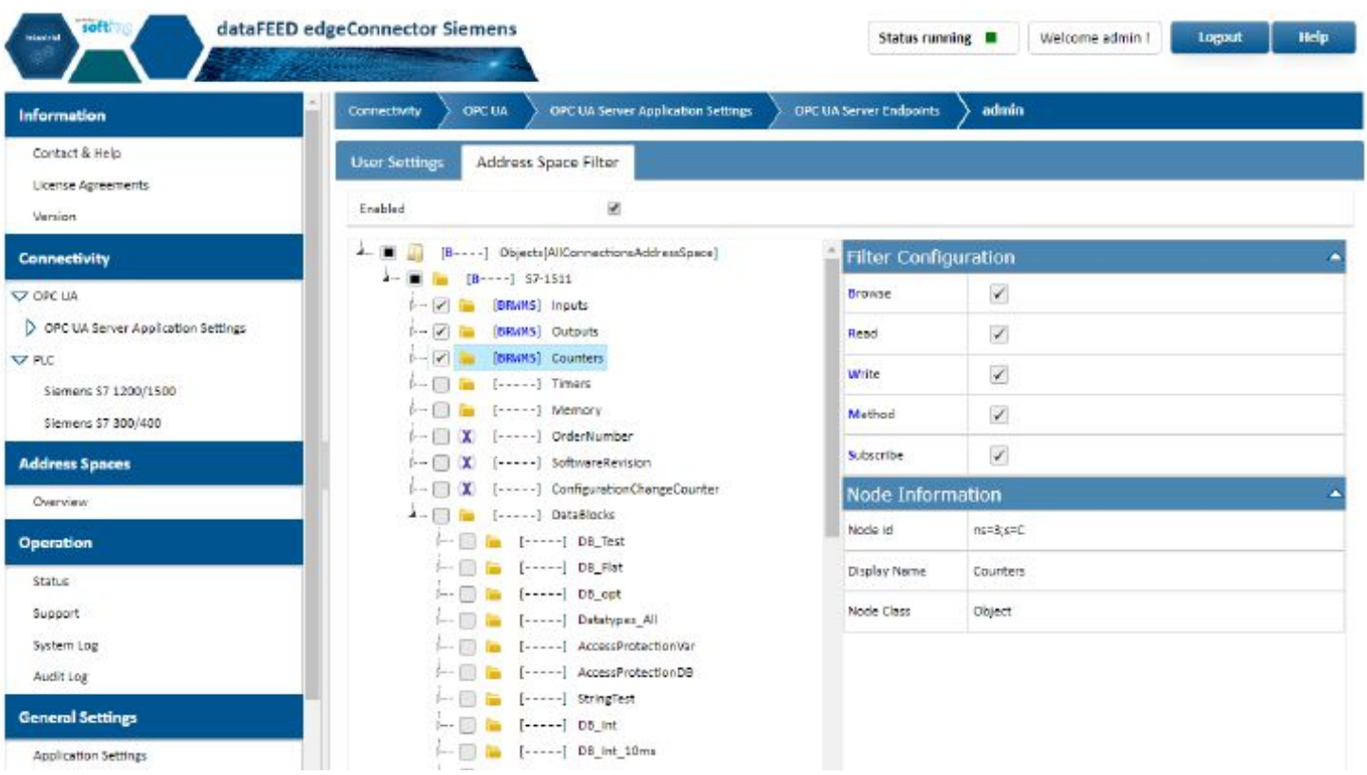1367x775 pixels.
Task: Open the Audit Log page
Action: 61,678
